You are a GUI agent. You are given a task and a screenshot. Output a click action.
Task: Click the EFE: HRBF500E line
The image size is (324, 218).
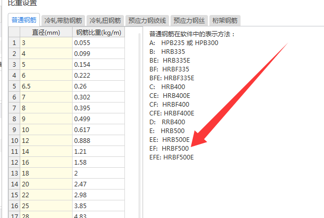(x=172, y=157)
